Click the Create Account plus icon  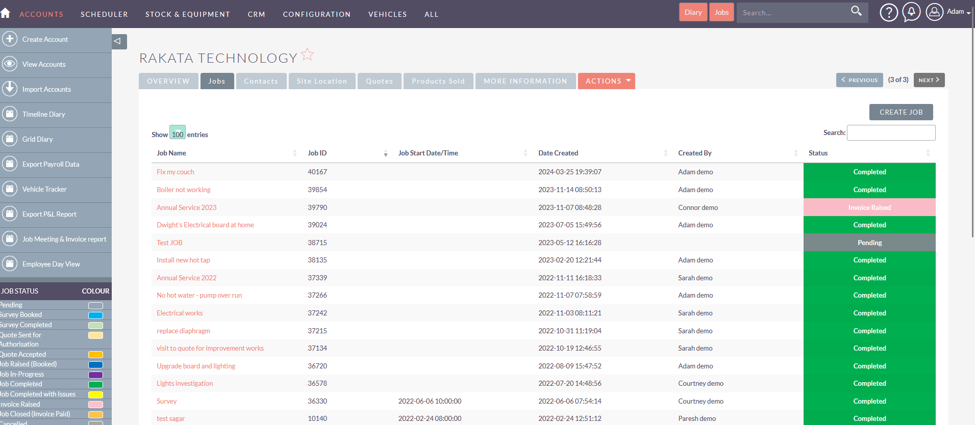(x=10, y=39)
